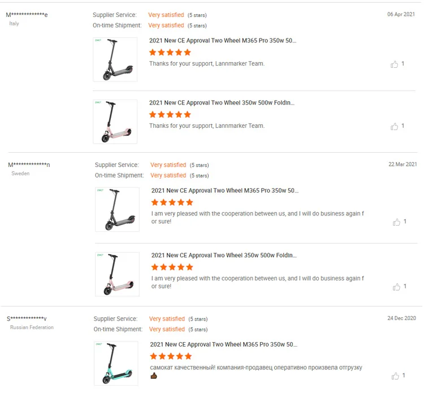Viewport: 424px width, 393px height.
Task: Open pink scooter thumbnail in Sweden buyer's review
Action: 117,274
